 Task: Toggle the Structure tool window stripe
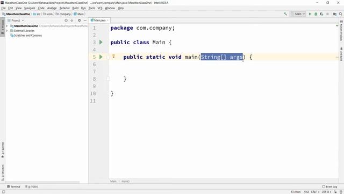pyautogui.click(x=3, y=172)
